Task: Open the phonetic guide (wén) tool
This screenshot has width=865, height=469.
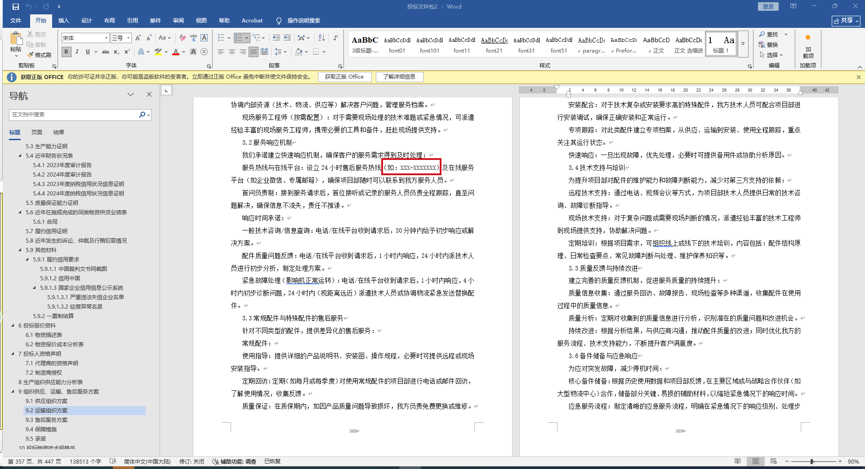Action: pyautogui.click(x=193, y=38)
